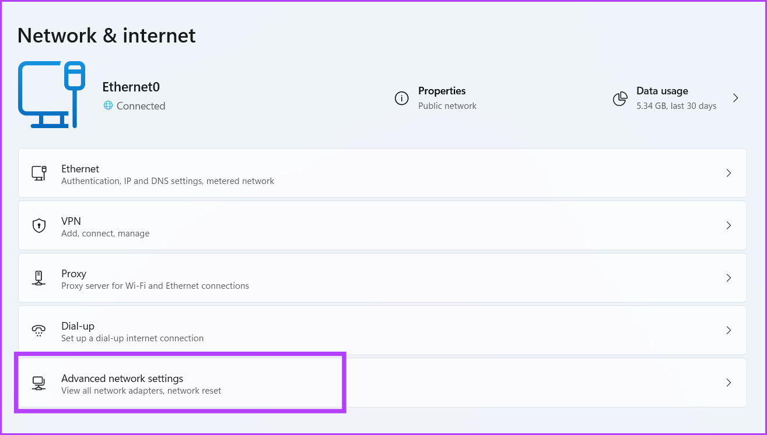
Task: Expand Advanced network settings via chevron
Action: coord(729,383)
